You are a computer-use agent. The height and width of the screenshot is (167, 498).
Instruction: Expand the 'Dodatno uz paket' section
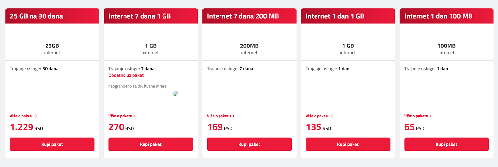tap(126, 75)
